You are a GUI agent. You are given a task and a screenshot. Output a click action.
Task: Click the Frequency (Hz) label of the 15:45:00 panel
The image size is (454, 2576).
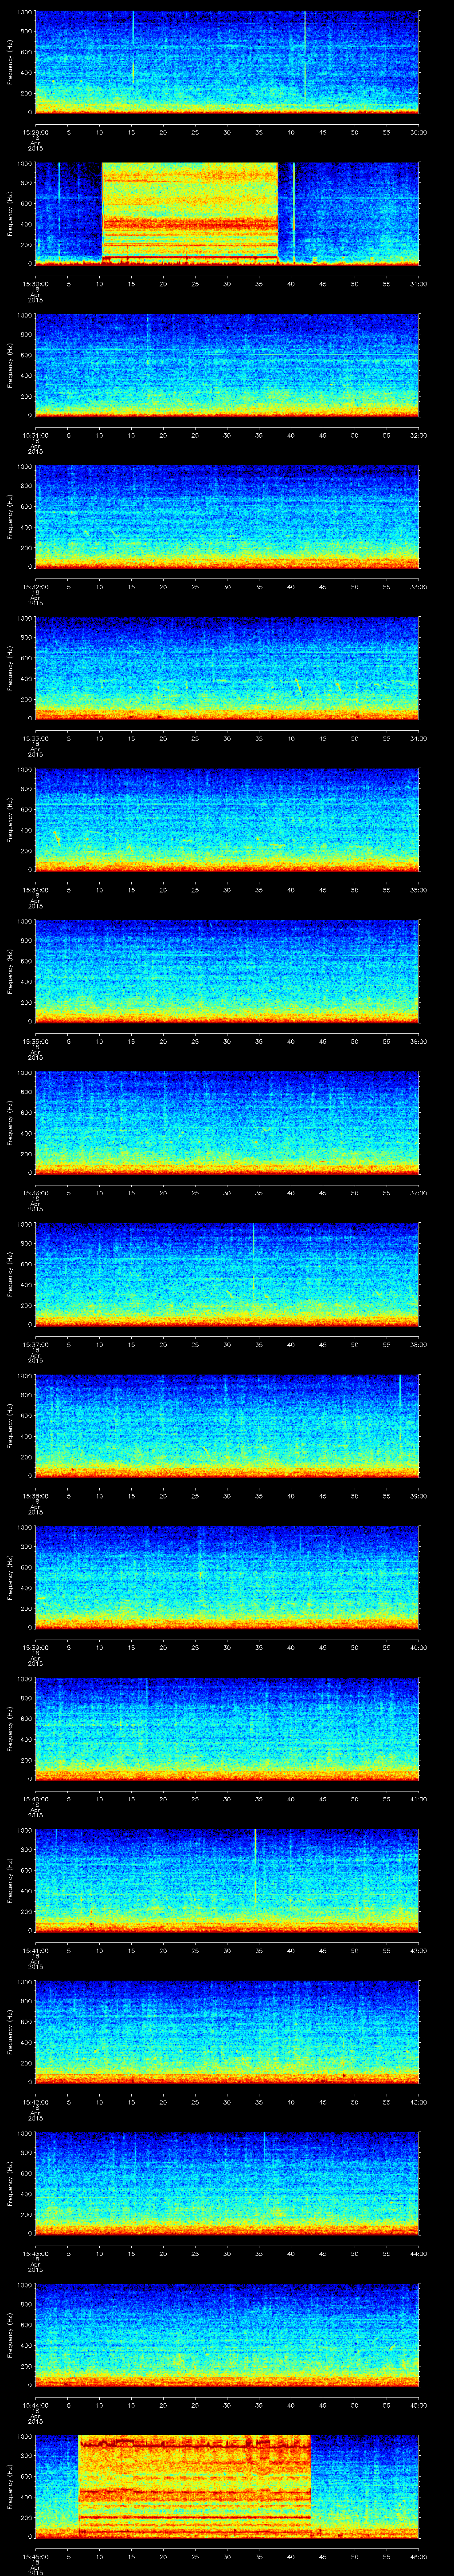[10, 2486]
